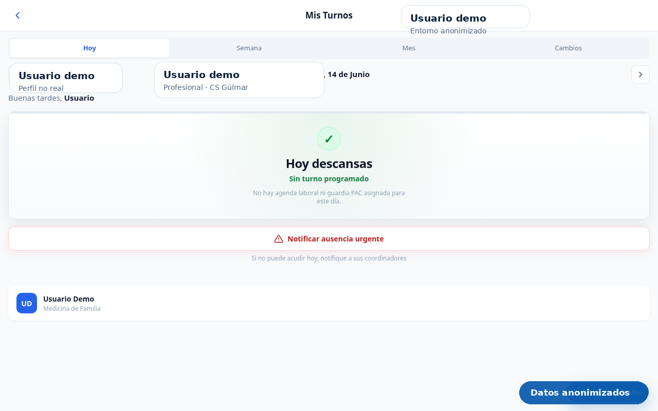Image resolution: width=658 pixels, height=411 pixels.
Task: Switch to the Semana tab
Action: click(x=249, y=48)
